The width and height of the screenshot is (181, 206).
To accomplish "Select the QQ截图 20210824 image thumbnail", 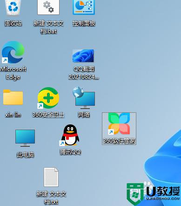I will (x=83, y=56).
